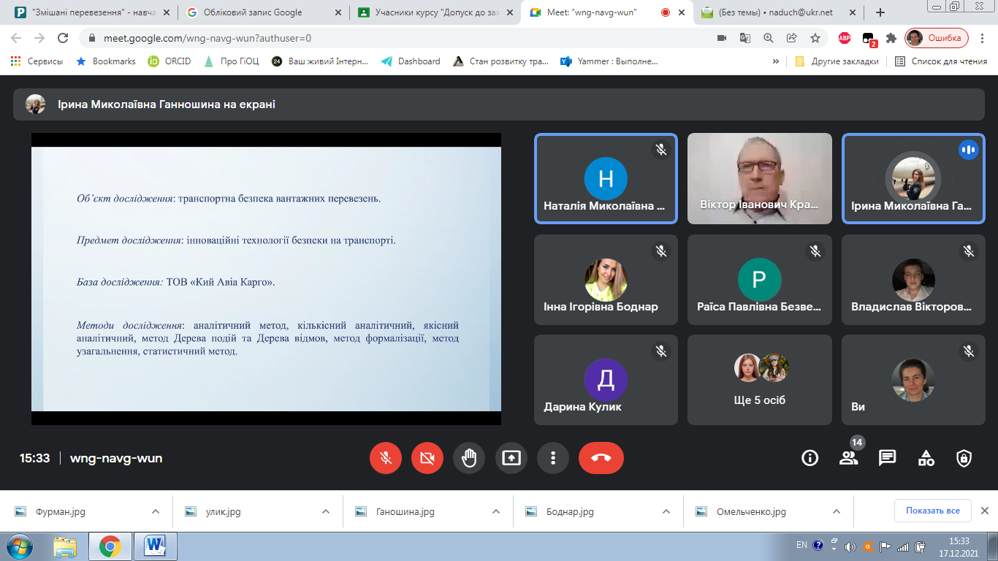Leave the call with red hang-up button

pos(601,458)
